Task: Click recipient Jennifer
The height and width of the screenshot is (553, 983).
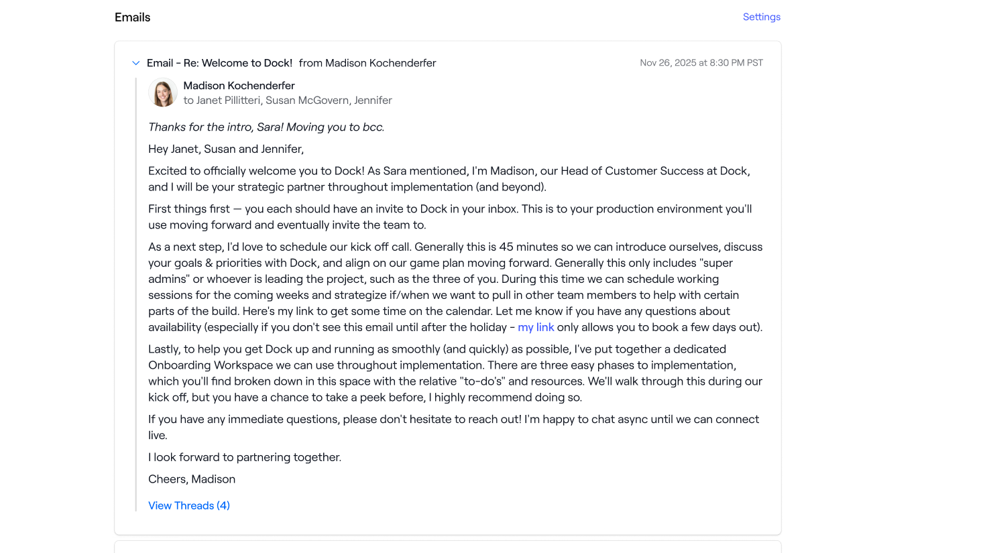Action: (373, 100)
